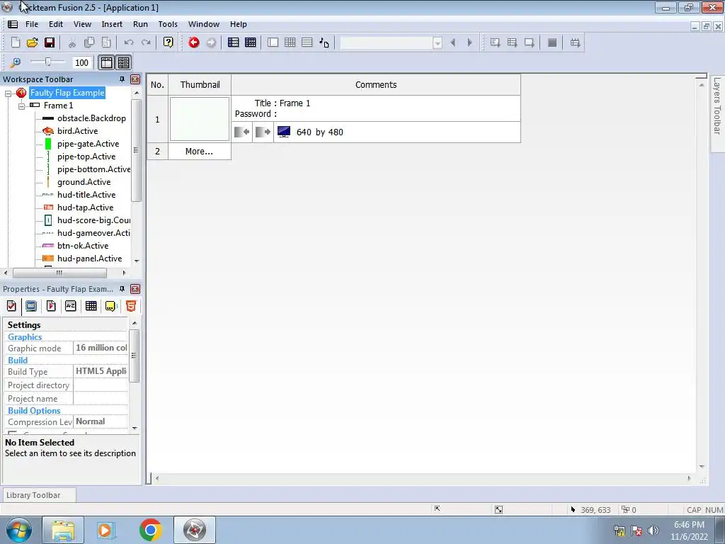Open the Run menu

tap(141, 24)
